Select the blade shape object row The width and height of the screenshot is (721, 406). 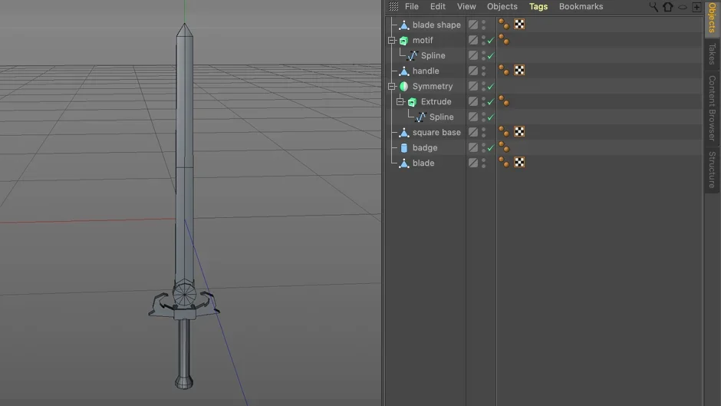544,25
